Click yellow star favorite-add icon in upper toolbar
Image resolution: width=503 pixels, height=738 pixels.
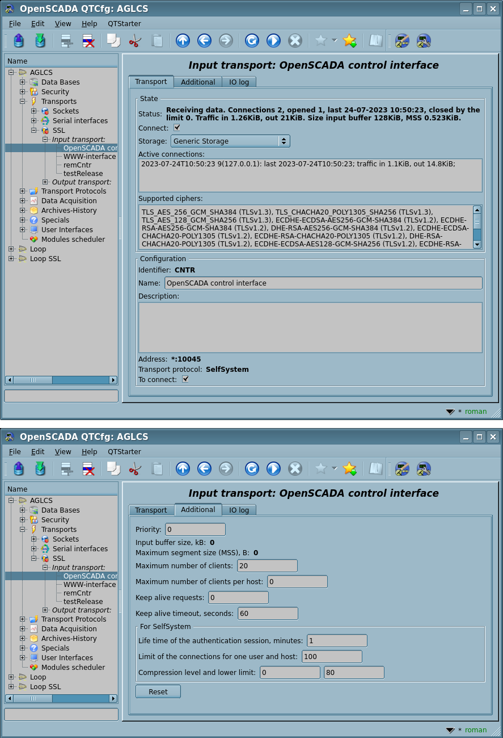coord(349,40)
